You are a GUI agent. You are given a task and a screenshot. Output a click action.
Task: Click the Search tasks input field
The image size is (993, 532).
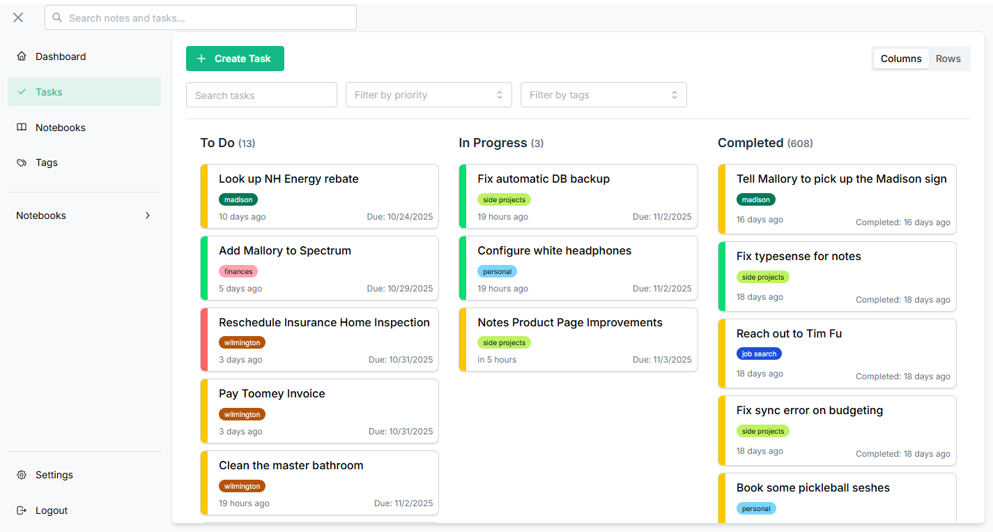pyautogui.click(x=261, y=95)
